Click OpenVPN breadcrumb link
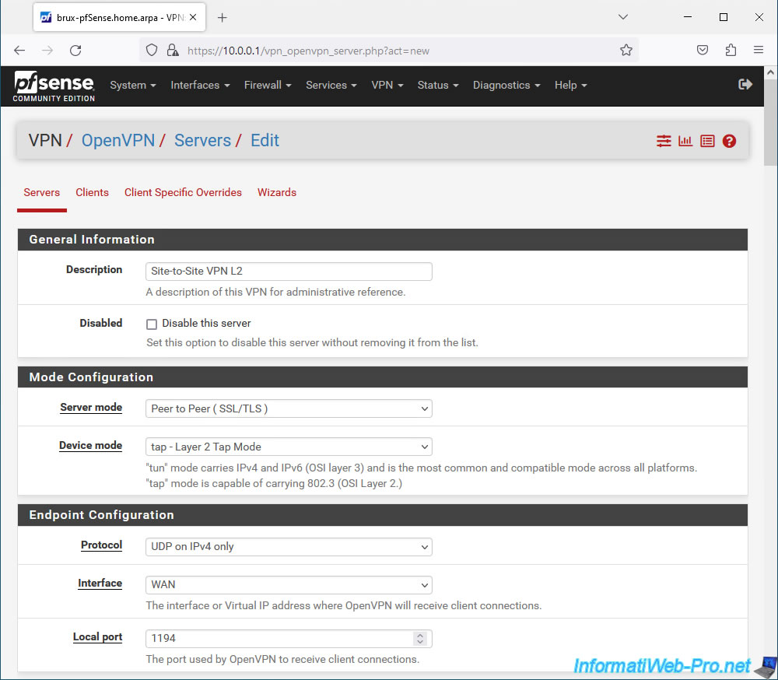 (118, 141)
